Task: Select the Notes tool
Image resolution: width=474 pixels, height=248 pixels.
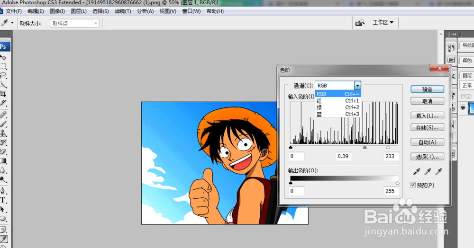Action: [3, 230]
